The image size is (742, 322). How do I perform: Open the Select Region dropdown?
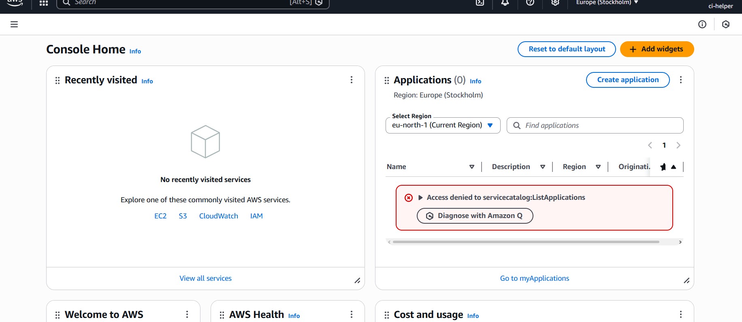(443, 125)
